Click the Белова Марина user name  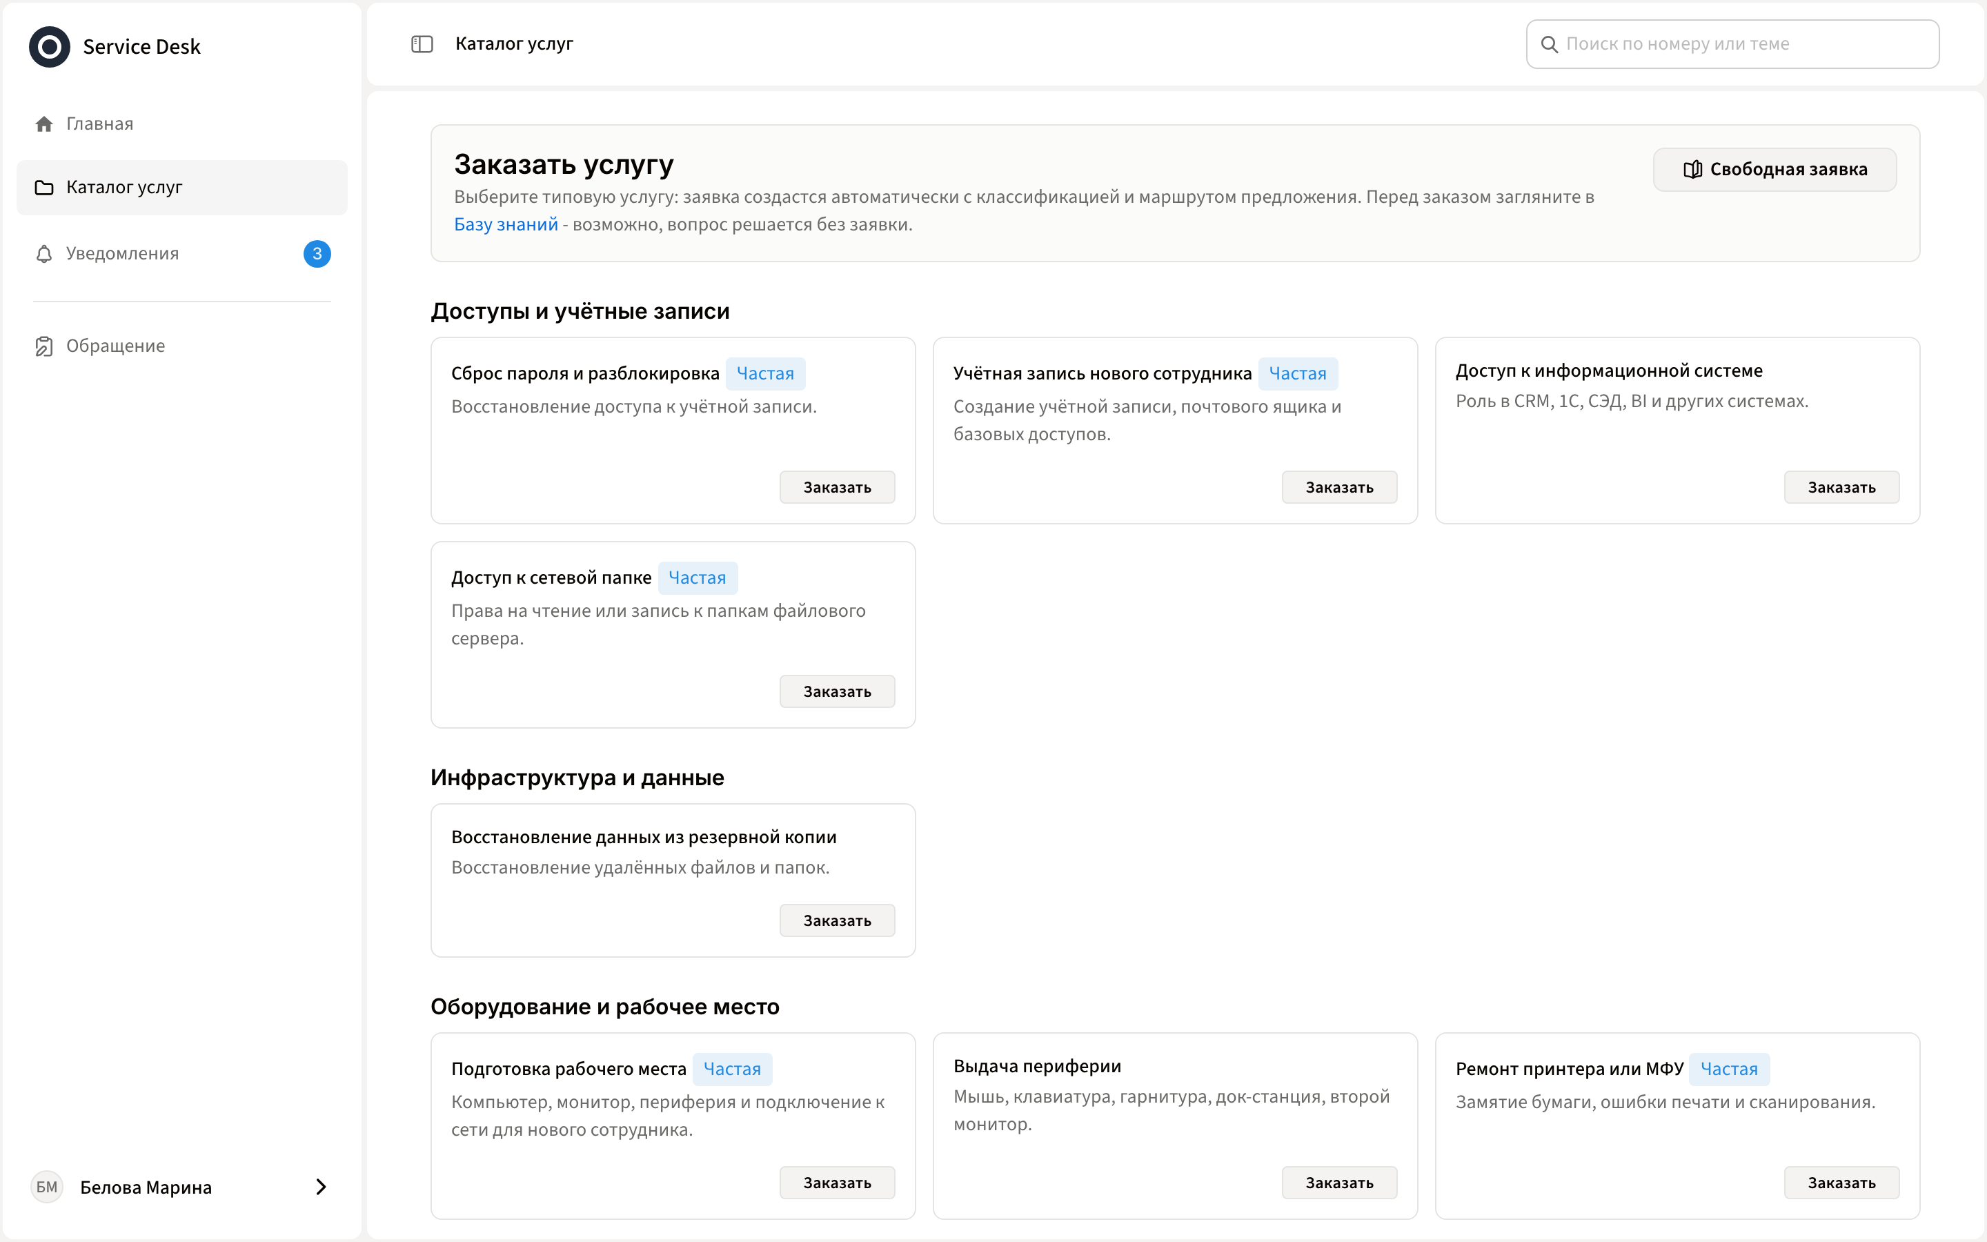146,1187
